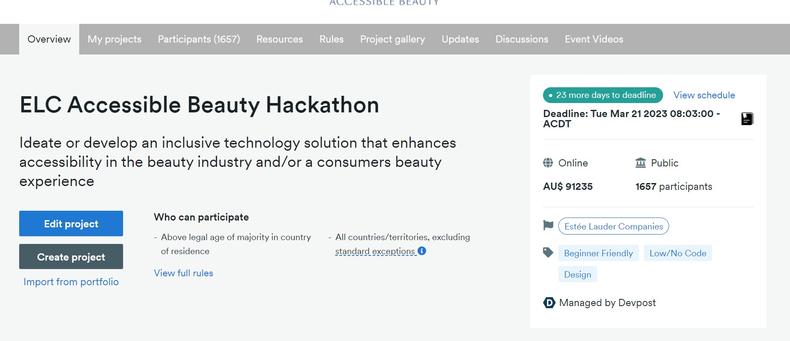Image resolution: width=790 pixels, height=341 pixels.
Task: Click the globe icon beside Online
Action: [x=548, y=163]
